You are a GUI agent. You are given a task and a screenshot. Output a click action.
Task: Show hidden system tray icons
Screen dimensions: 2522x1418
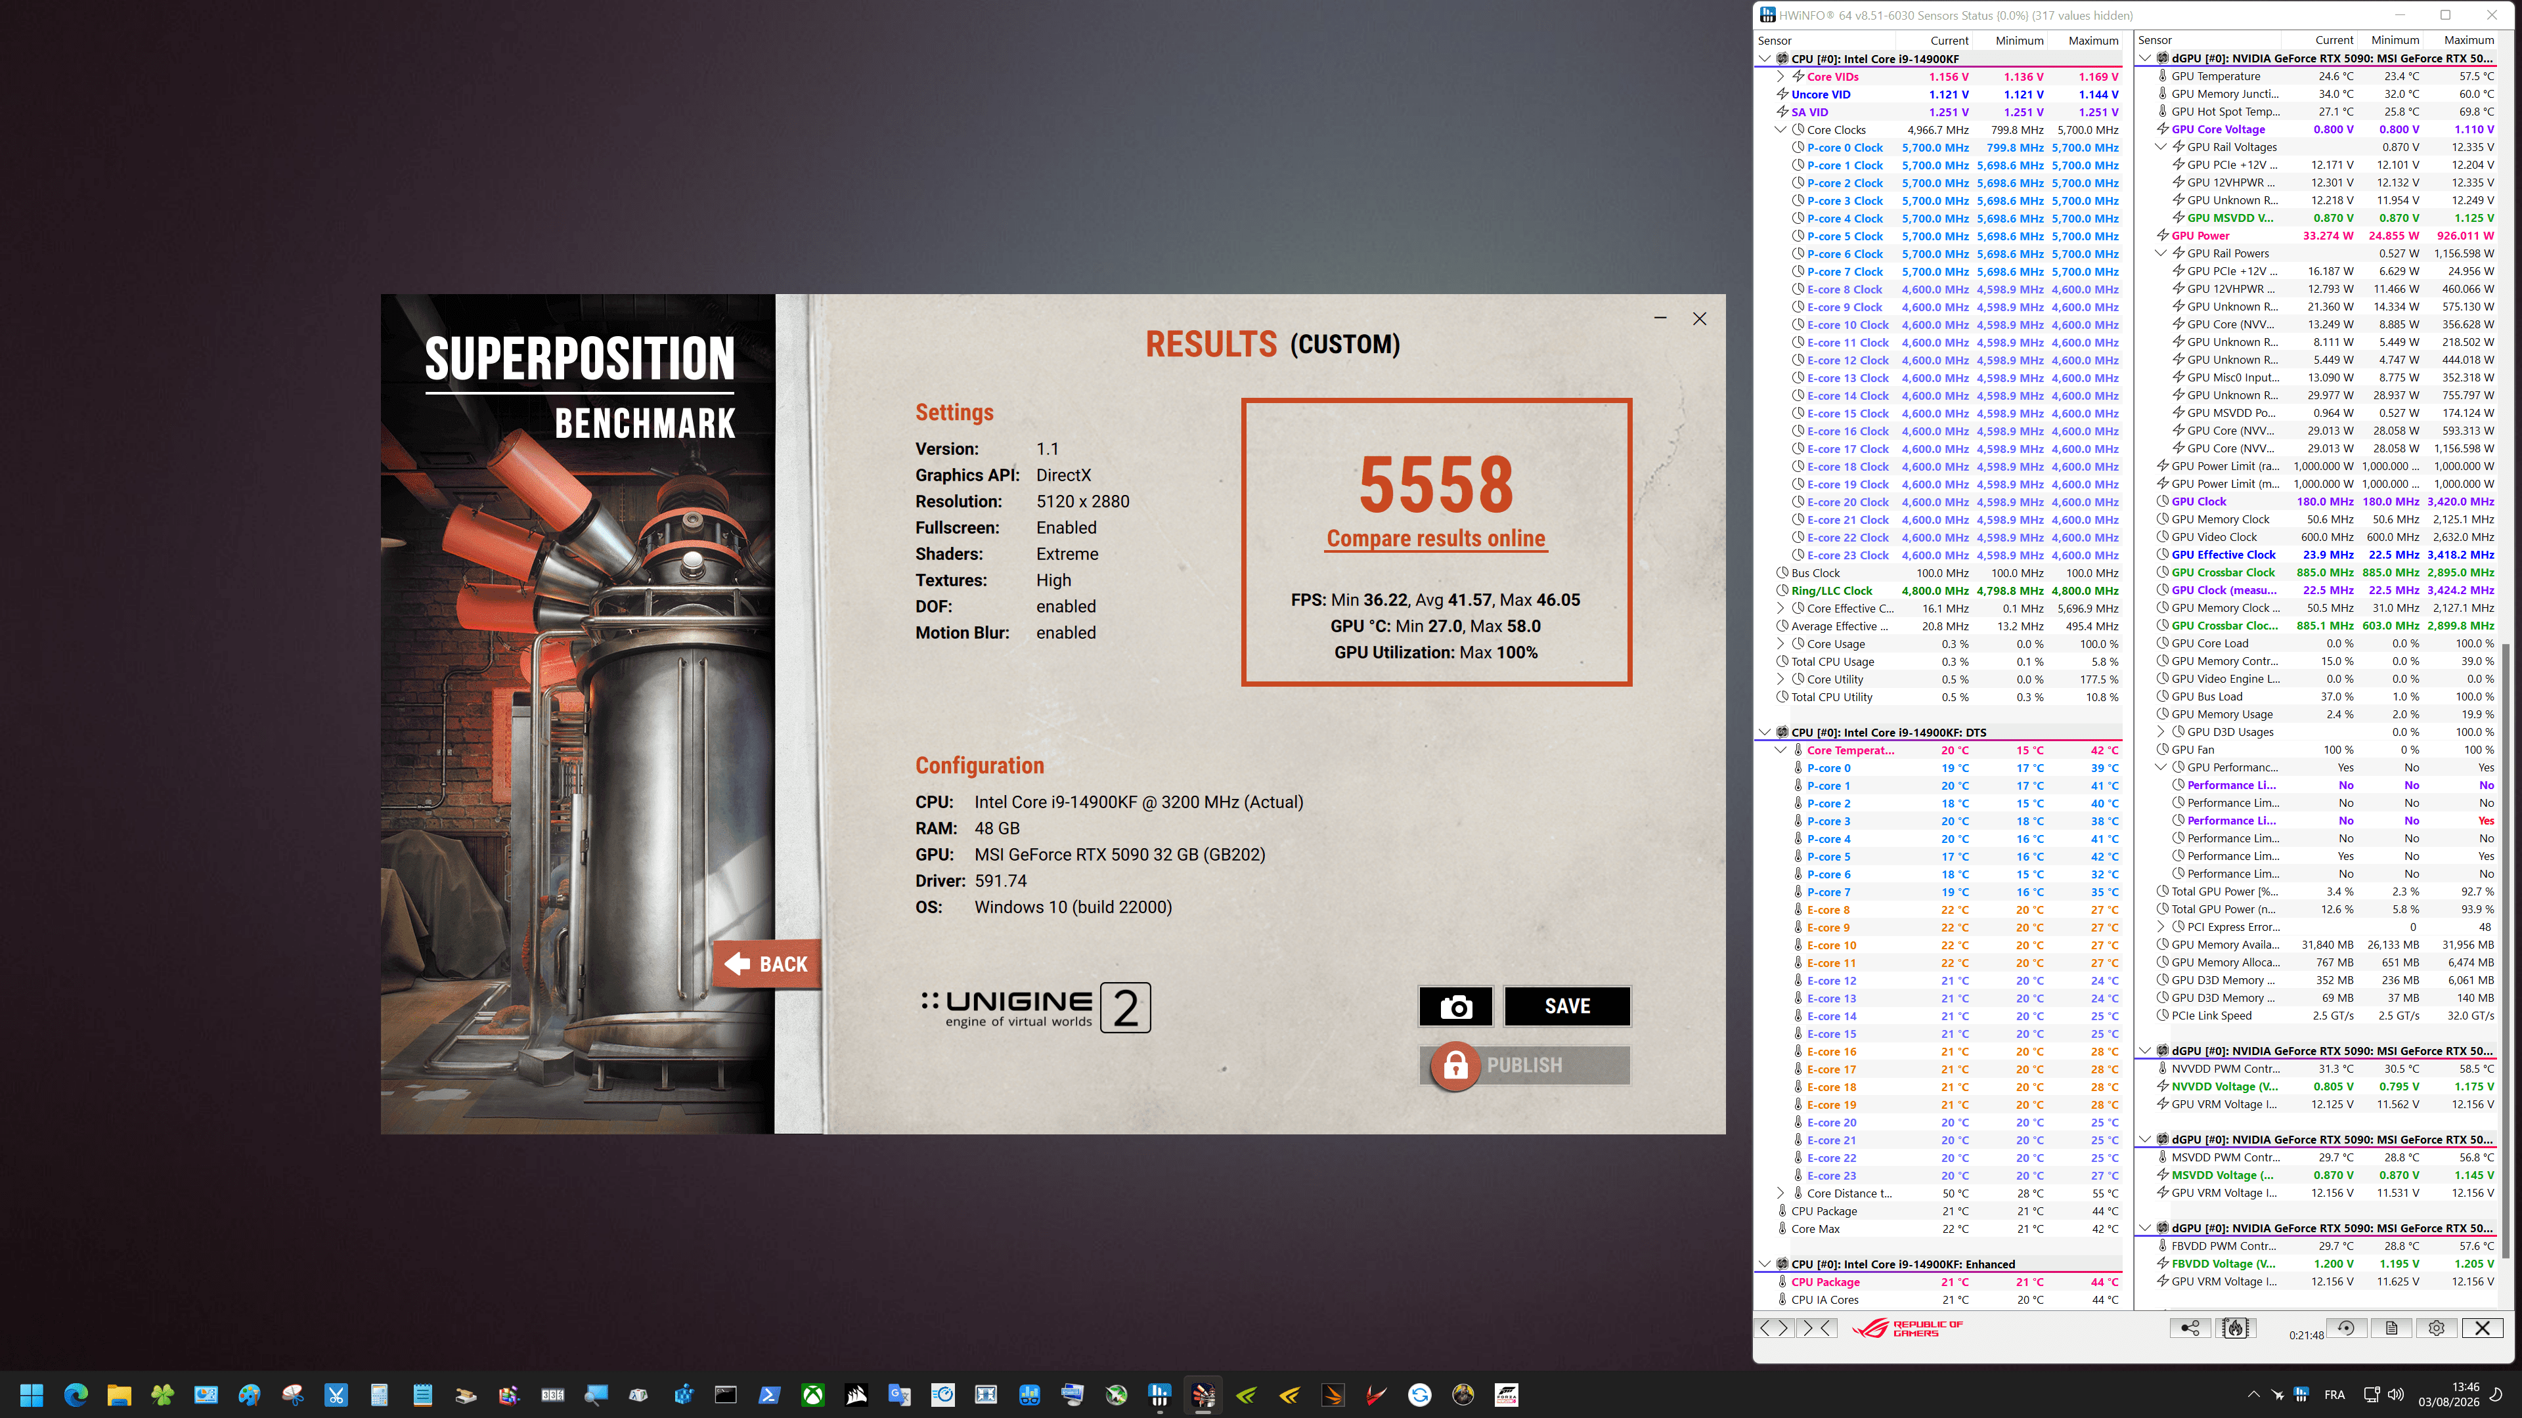[2254, 1394]
